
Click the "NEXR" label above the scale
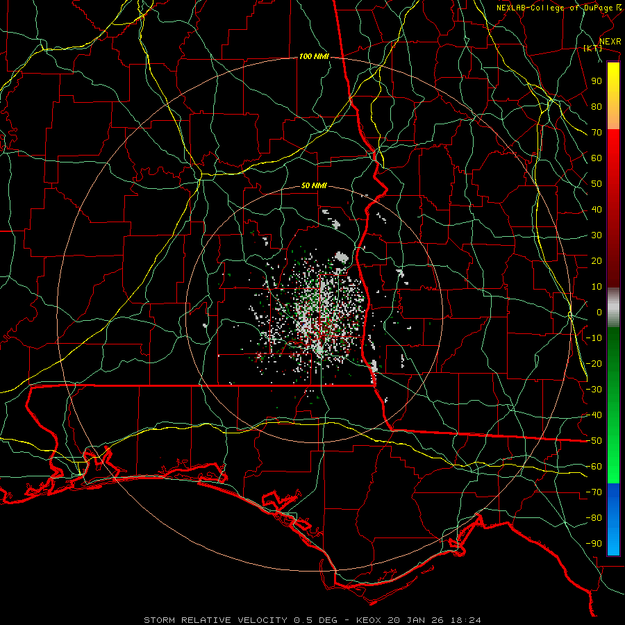tap(610, 42)
